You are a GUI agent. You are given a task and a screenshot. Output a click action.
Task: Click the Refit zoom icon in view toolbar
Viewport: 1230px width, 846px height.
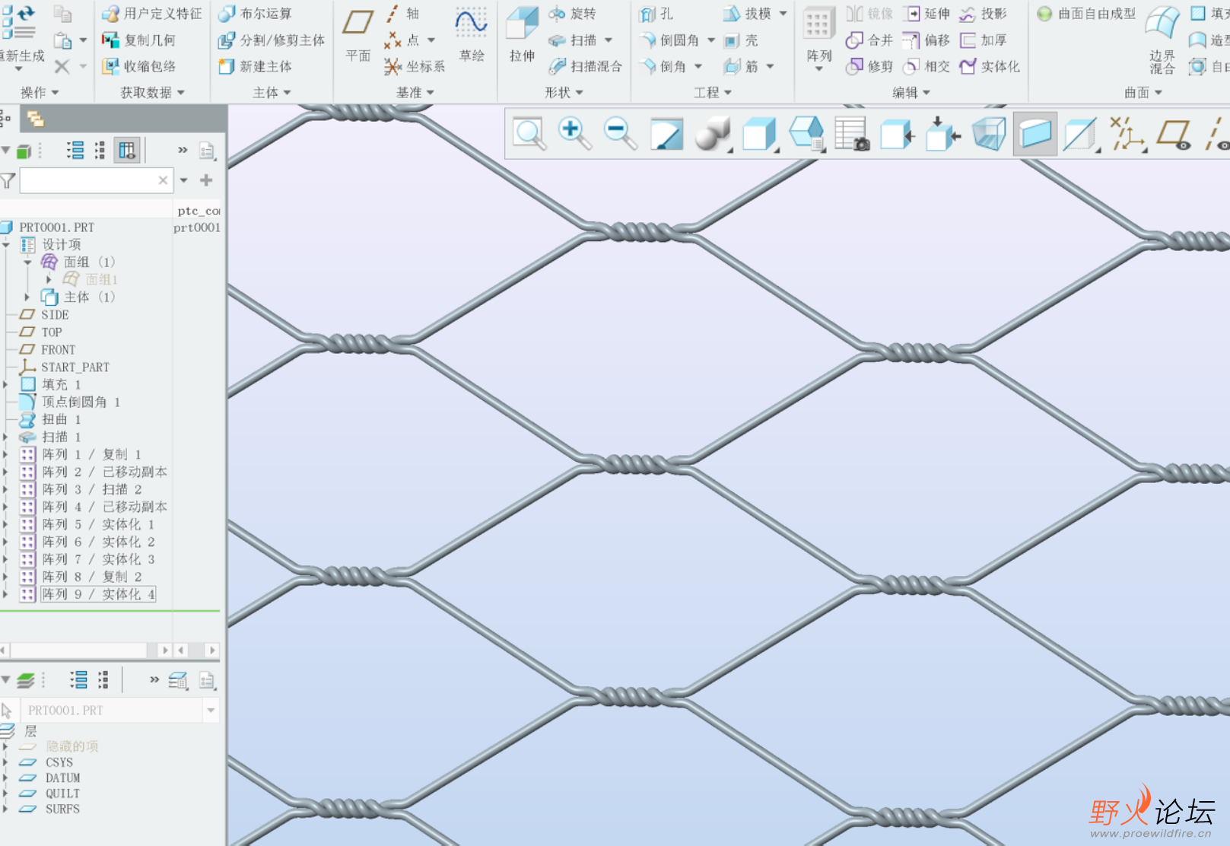click(529, 134)
